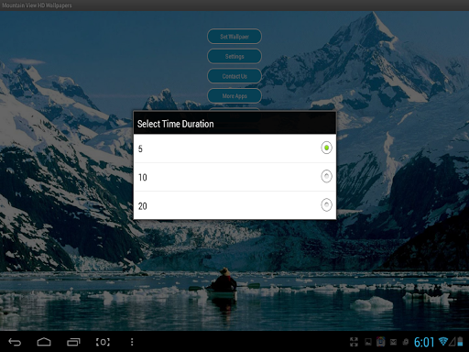The image size is (469, 352).
Task: Tap the Contact Us button
Action: 234,76
